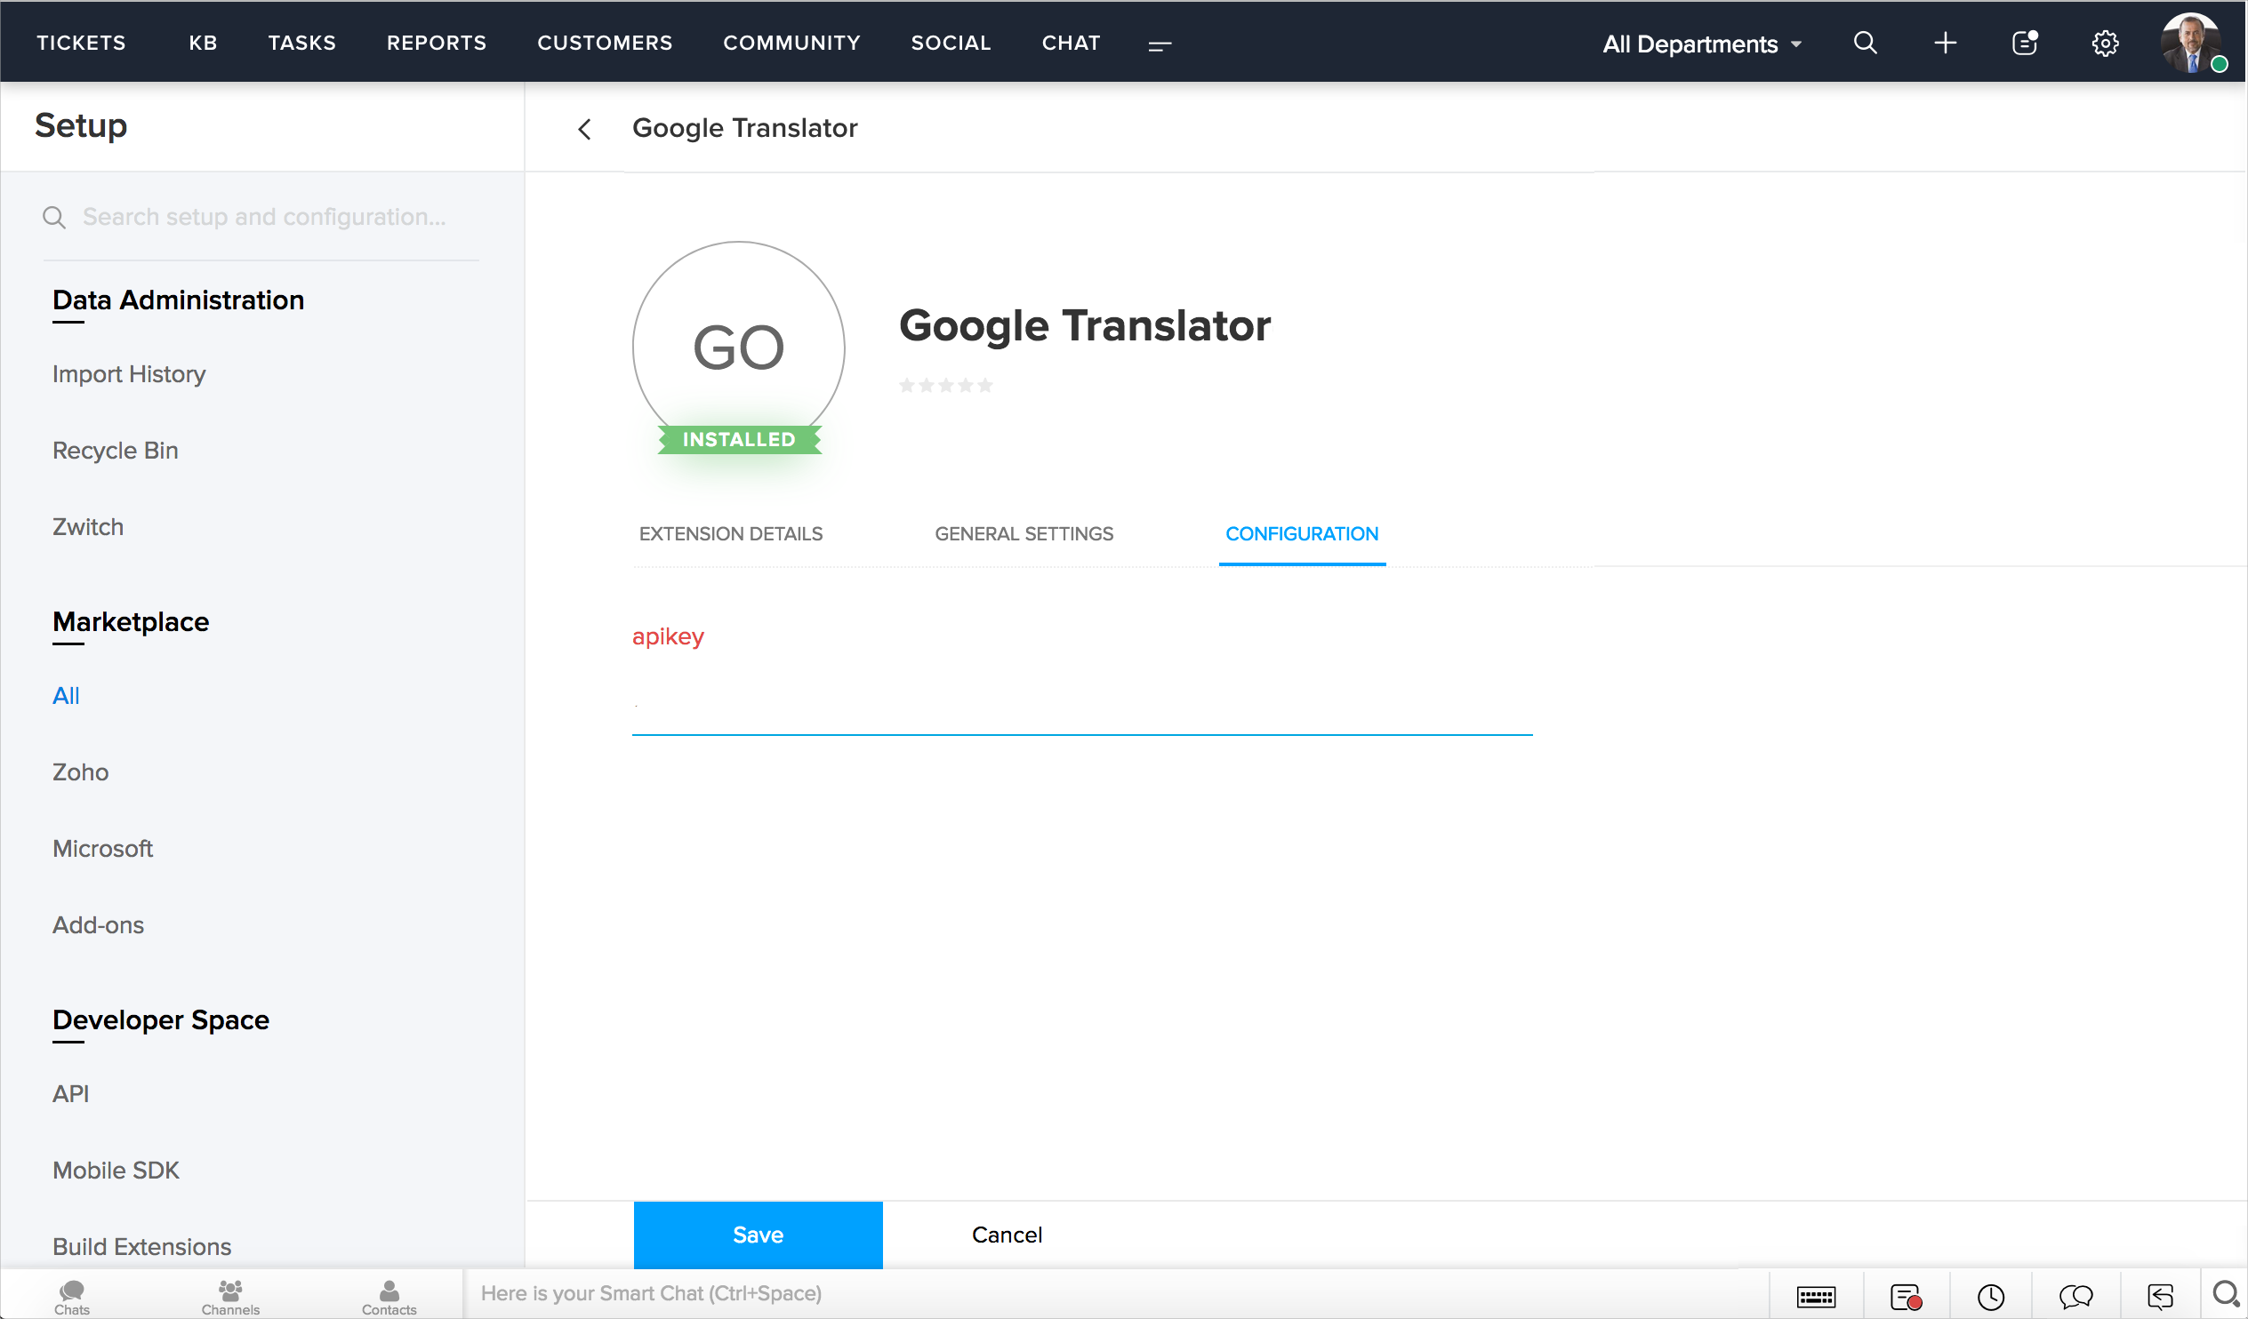Image resolution: width=2248 pixels, height=1319 pixels.
Task: Open the notifications icon in top bar
Action: click(2024, 43)
